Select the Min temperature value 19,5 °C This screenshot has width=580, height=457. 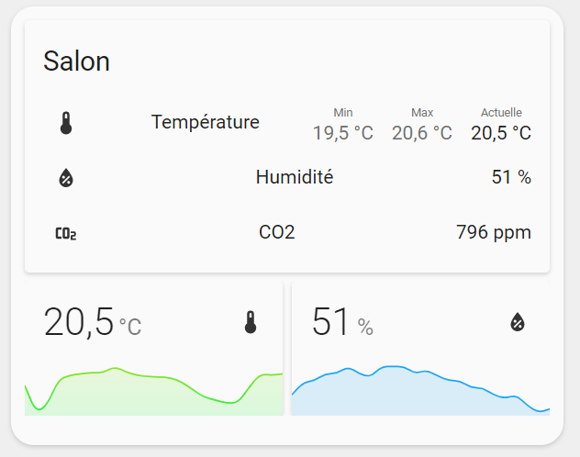click(x=343, y=133)
